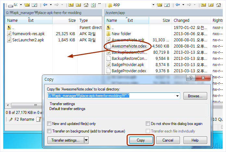Click the target directory path input field
This screenshot has width=226, height=152.
pos(110,96)
